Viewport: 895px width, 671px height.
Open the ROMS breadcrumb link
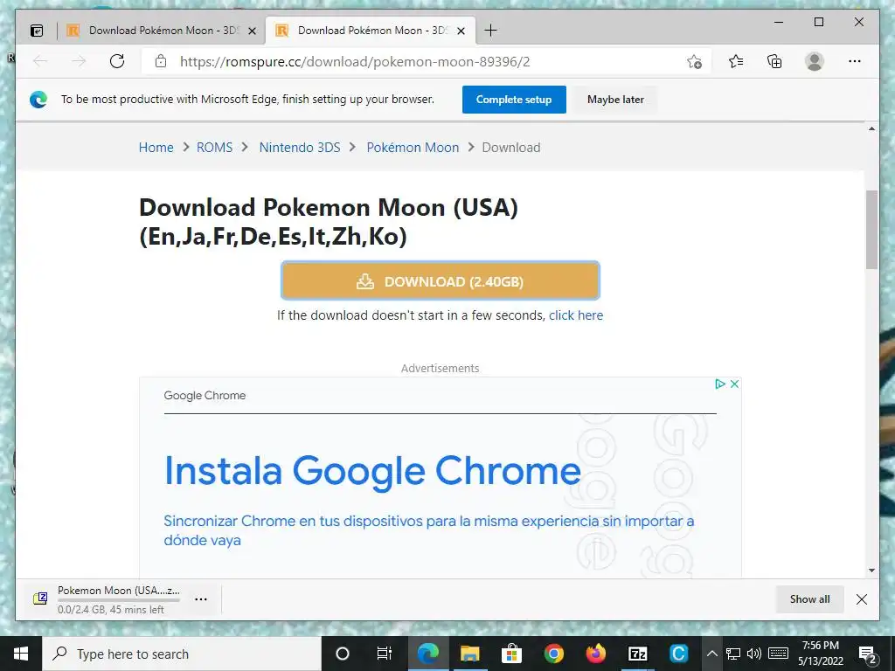click(x=215, y=147)
